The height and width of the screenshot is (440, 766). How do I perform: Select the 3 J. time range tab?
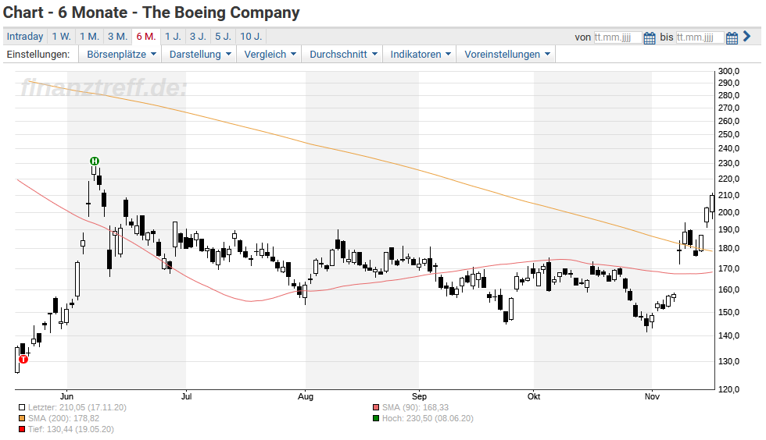tap(198, 37)
